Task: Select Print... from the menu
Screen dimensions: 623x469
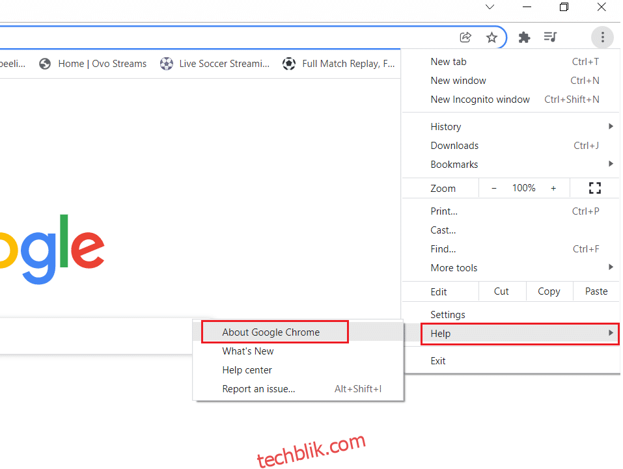Action: pyautogui.click(x=510, y=211)
